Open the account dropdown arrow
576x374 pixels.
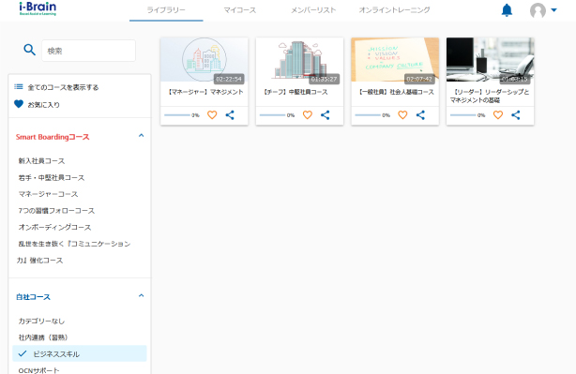[x=554, y=10]
